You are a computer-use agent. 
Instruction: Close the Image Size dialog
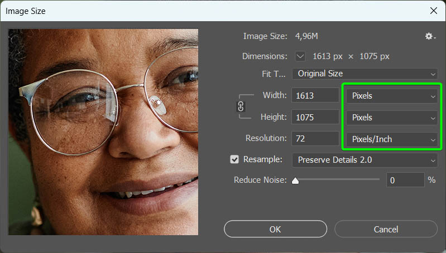point(433,11)
